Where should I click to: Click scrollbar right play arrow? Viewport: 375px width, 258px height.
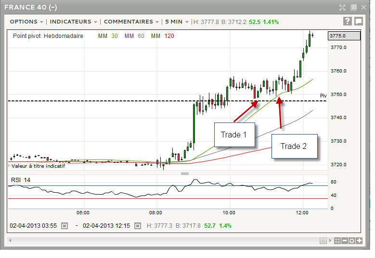(330, 241)
